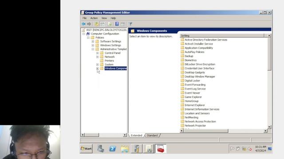Toggle the Show/Hide Action Pane icon
This screenshot has width=284, height=159.
(x=122, y=24)
